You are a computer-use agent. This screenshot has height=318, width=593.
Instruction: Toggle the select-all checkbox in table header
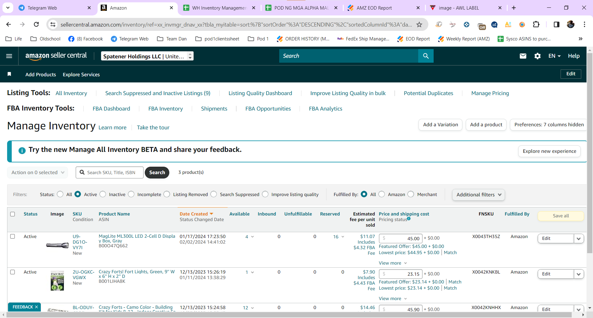(13, 214)
